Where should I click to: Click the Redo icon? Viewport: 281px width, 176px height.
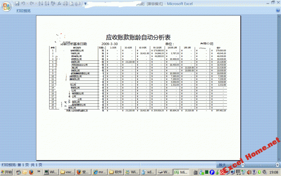coord(32,4)
